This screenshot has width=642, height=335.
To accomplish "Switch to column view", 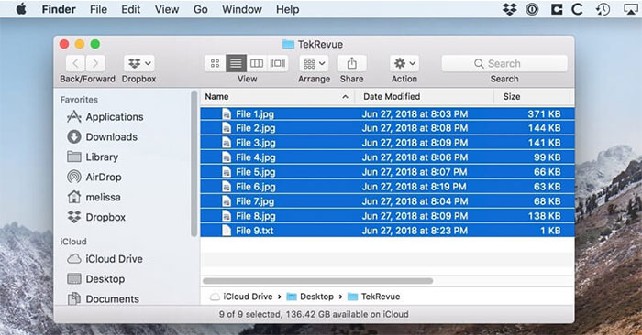I will pos(257,63).
